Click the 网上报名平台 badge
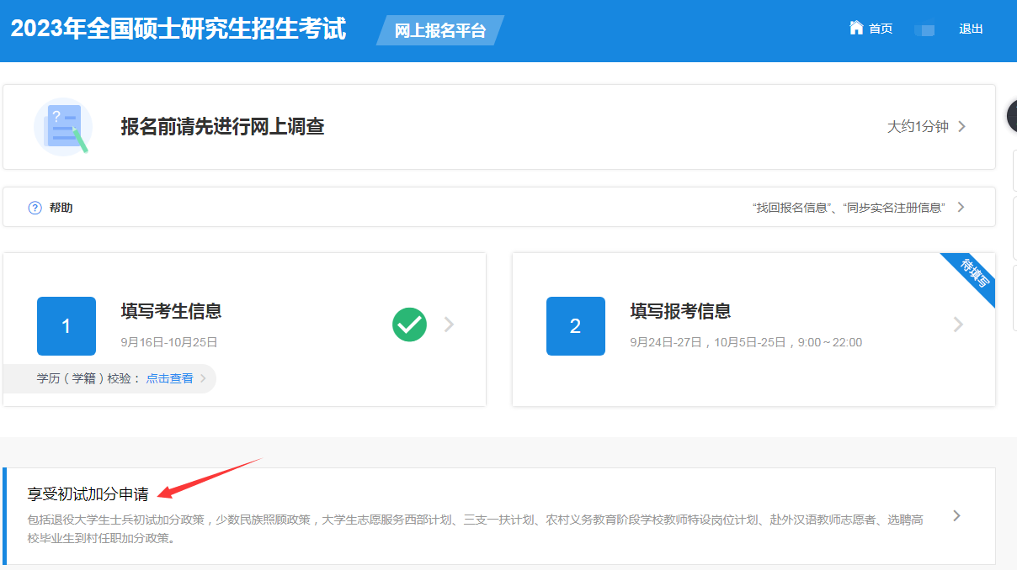 pyautogui.click(x=440, y=31)
